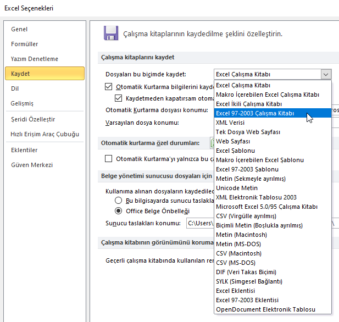
Task: Pick Web Sayfası from the list
Action: point(273,141)
